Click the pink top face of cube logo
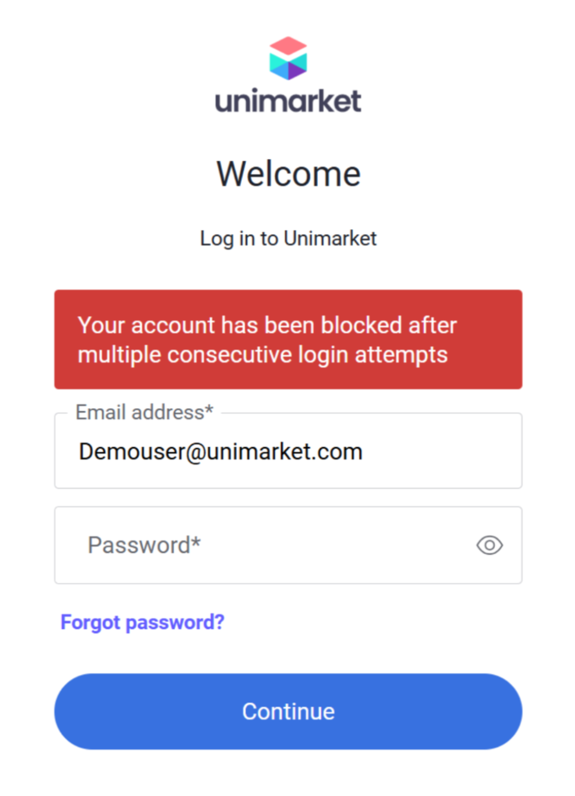This screenshot has height=796, width=575. click(x=288, y=46)
